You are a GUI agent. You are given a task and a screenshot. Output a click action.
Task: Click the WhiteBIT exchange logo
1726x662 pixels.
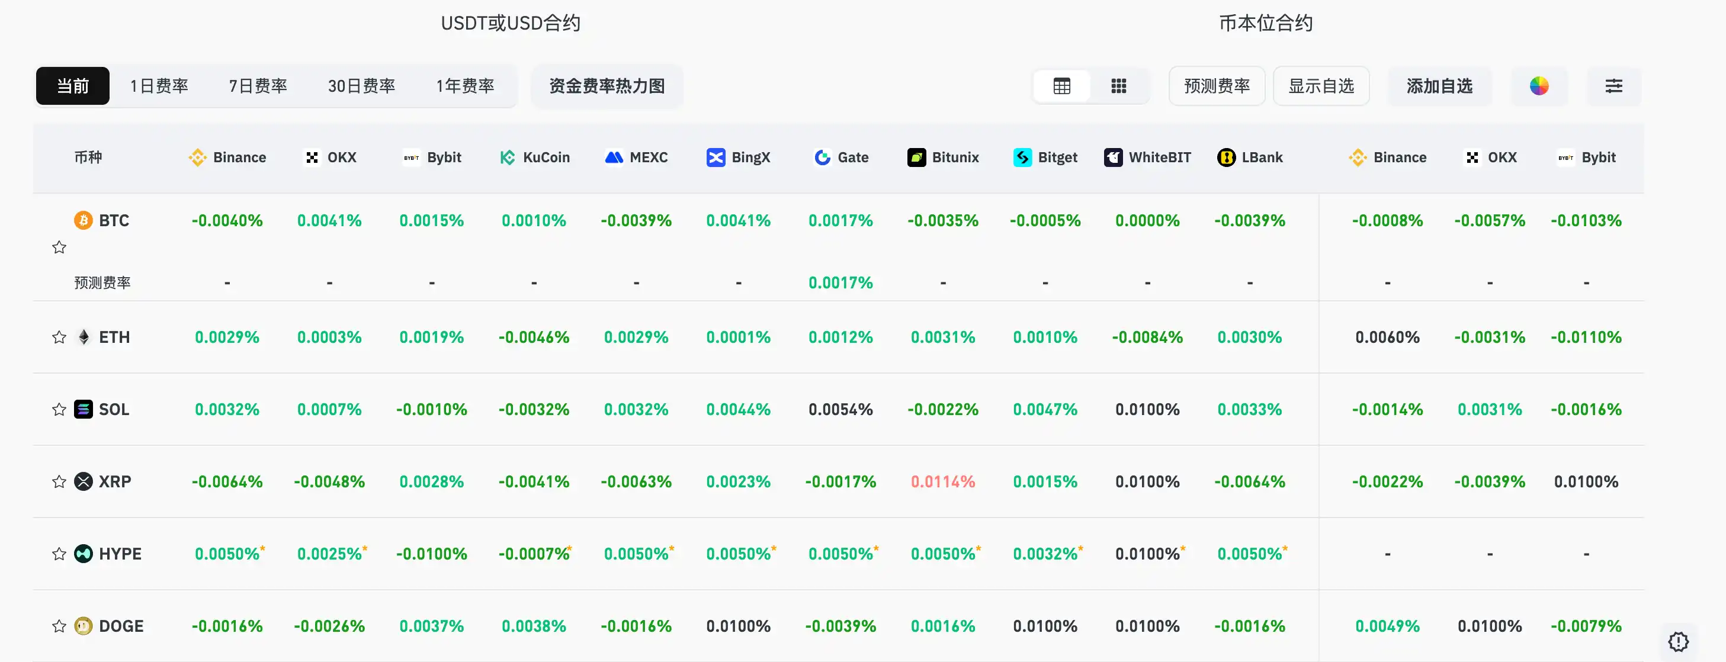pos(1113,158)
